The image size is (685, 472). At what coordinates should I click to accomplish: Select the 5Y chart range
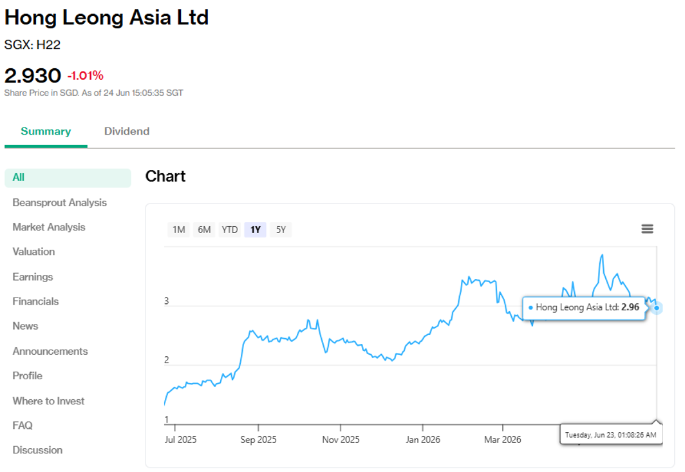(x=281, y=230)
